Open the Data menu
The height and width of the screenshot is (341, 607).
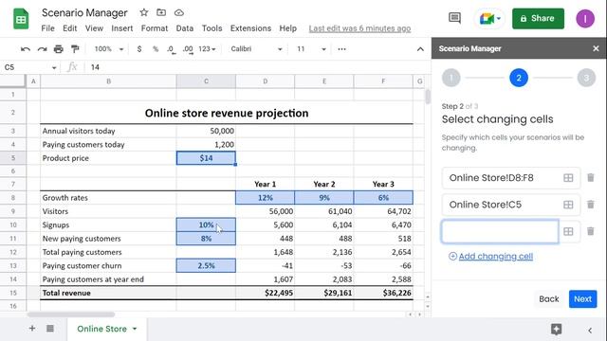coord(185,28)
